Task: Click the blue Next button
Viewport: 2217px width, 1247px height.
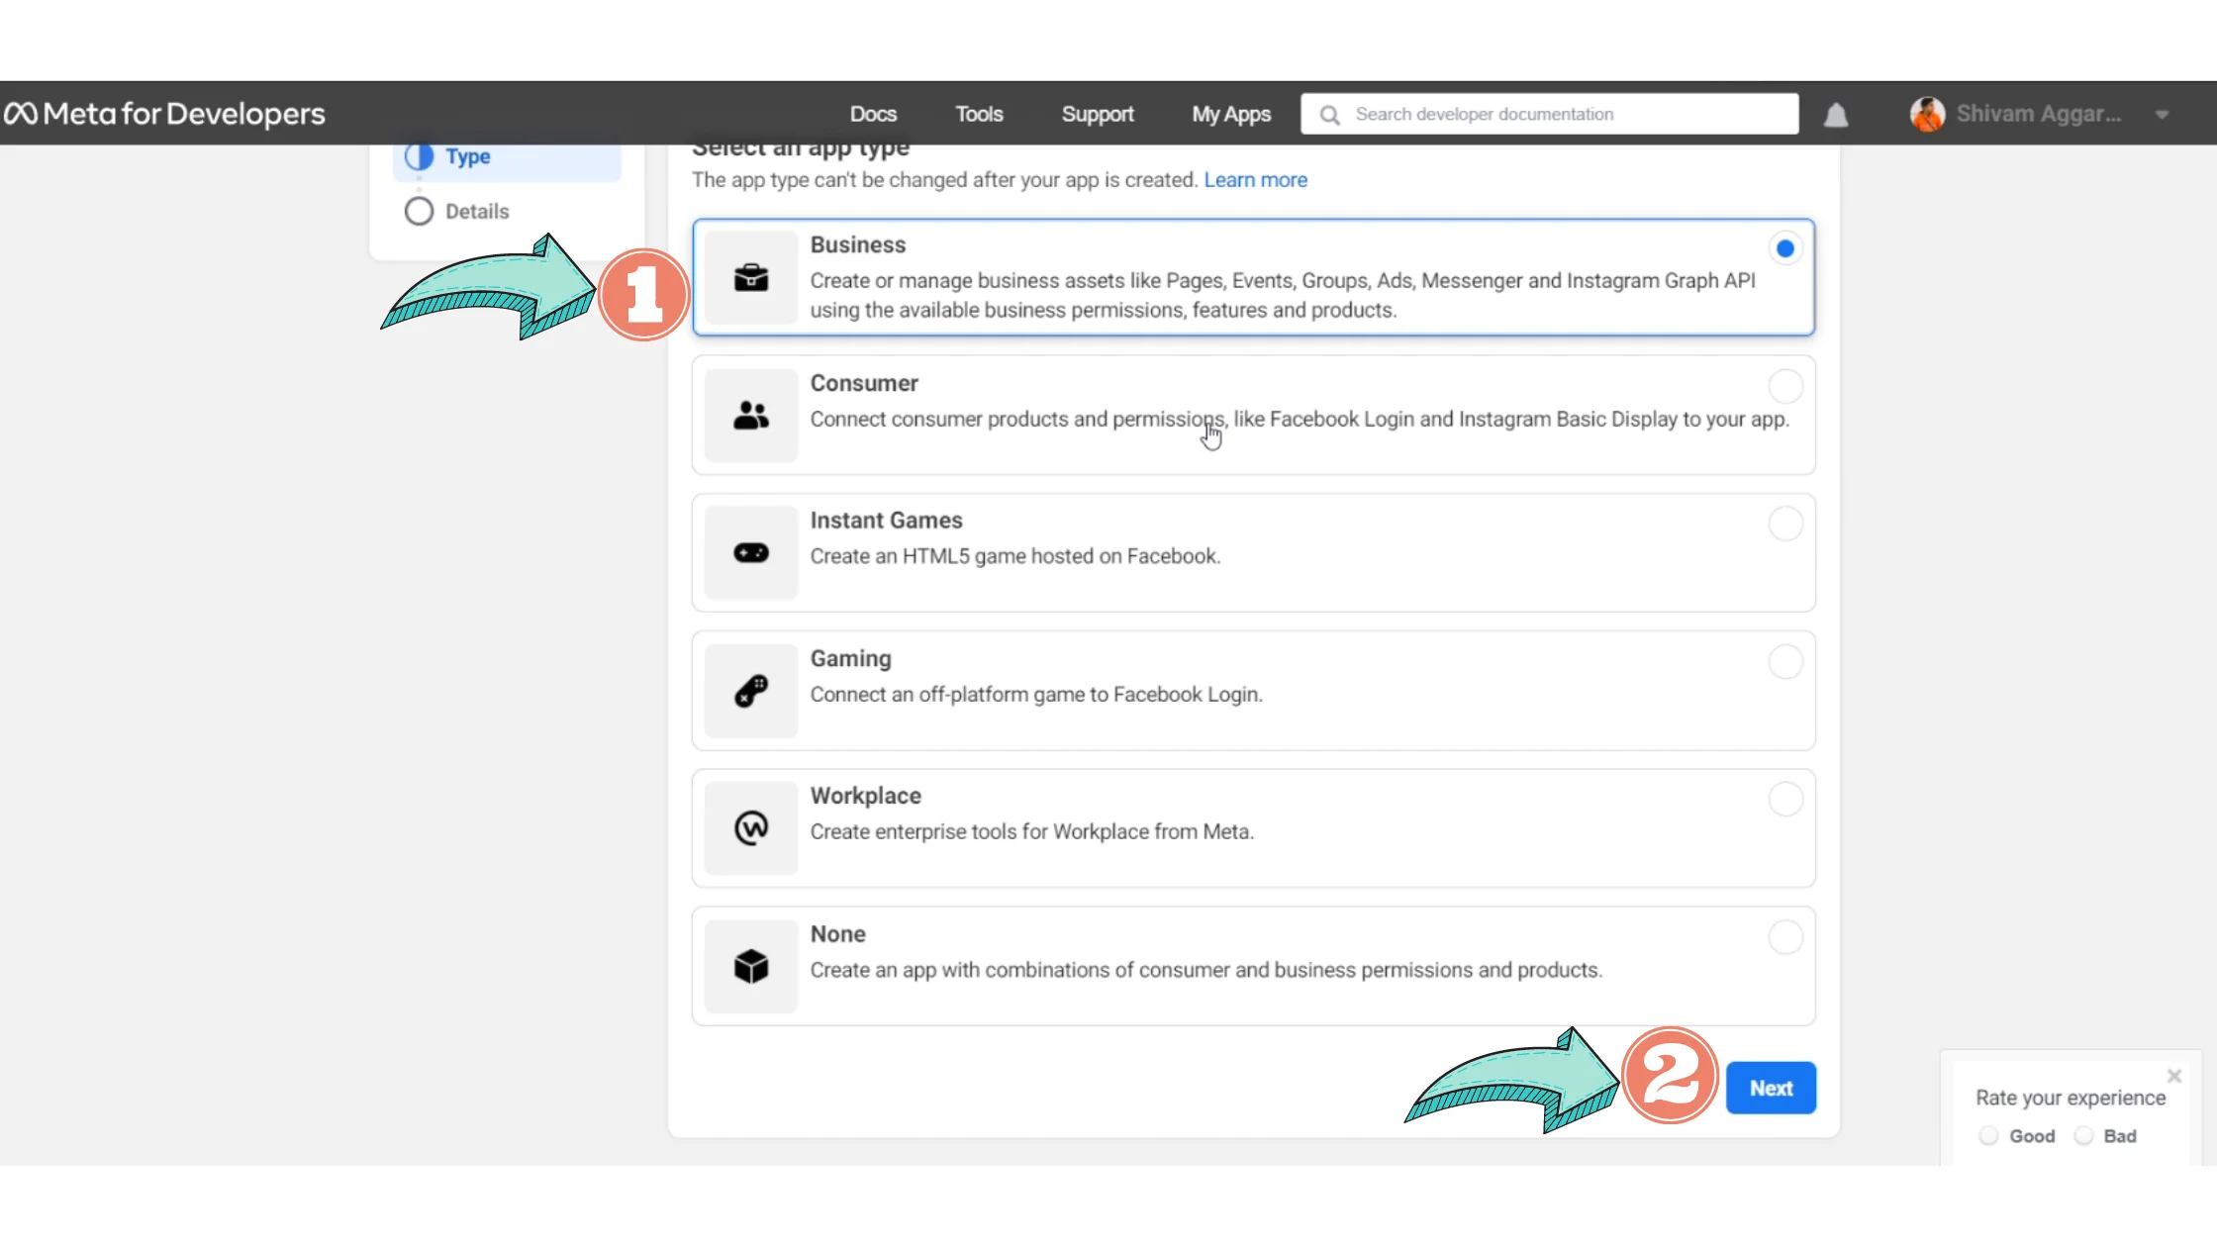Action: point(1770,1089)
